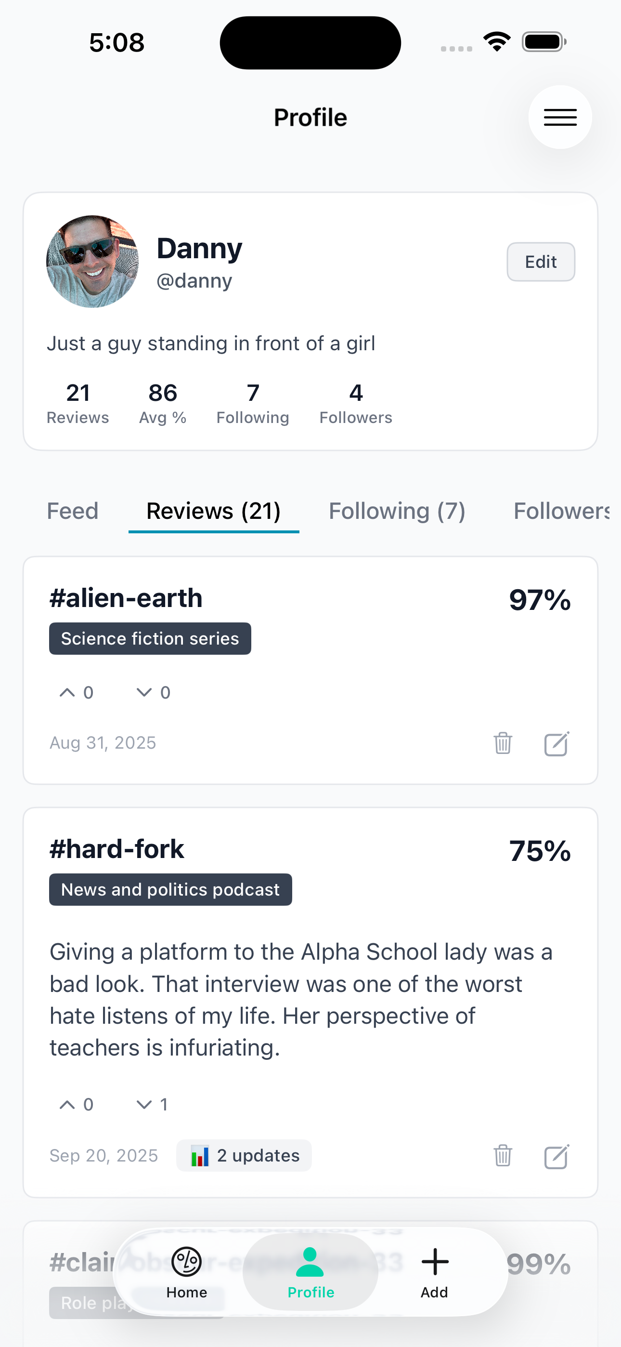Open the Following (7) tab
This screenshot has height=1347, width=621.
pos(397,511)
